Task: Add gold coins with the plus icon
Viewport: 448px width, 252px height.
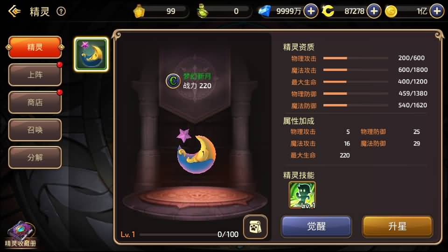Action: tap(437, 11)
